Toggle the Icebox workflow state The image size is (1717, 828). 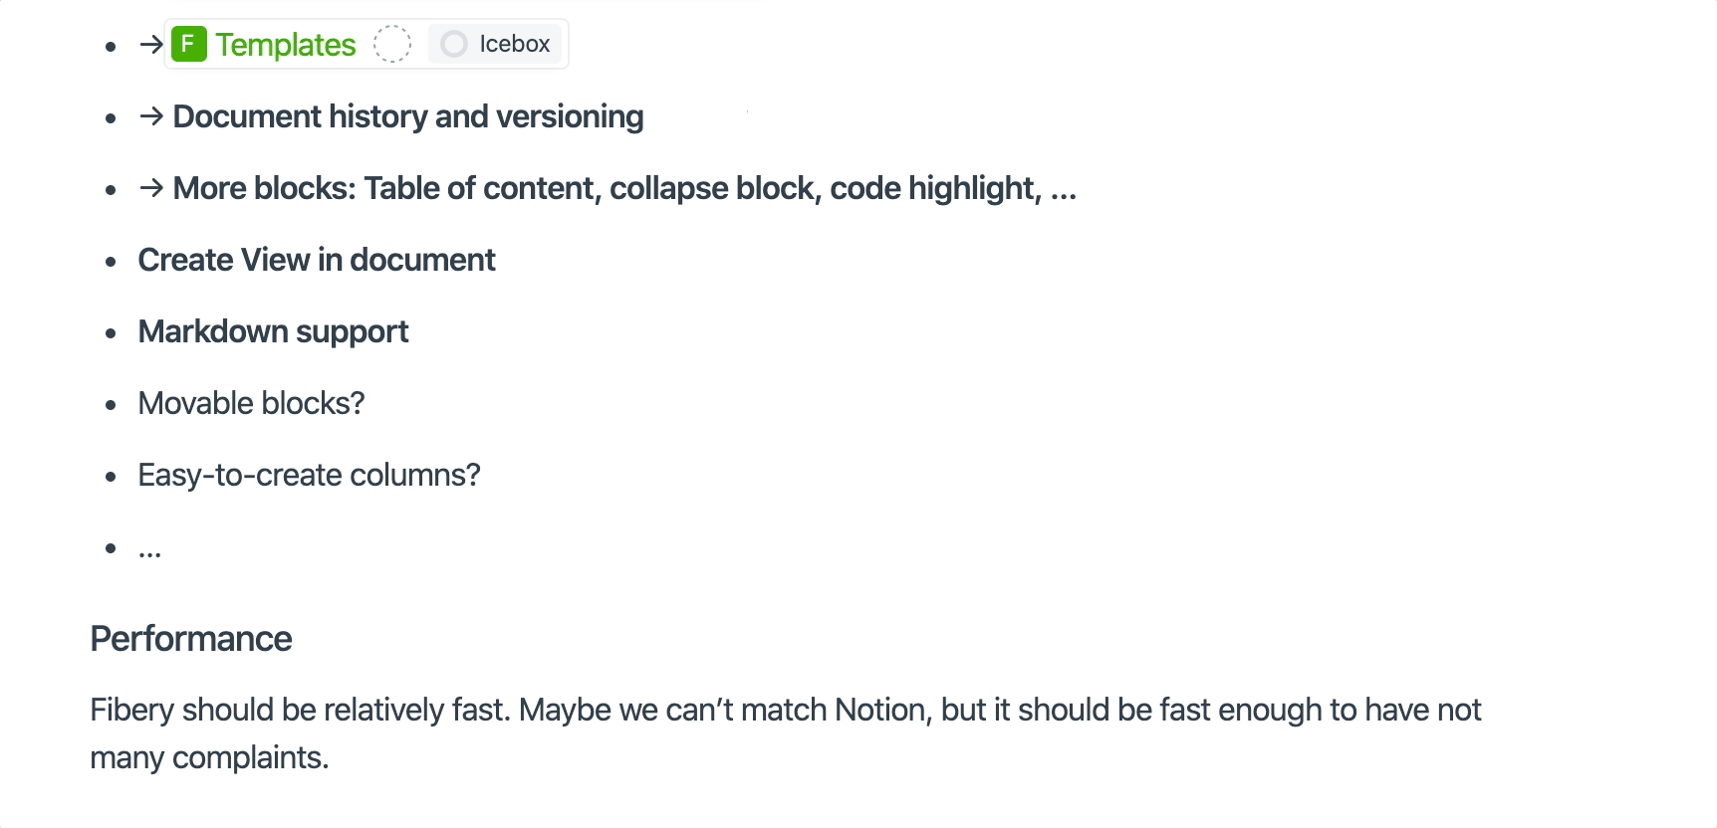(515, 44)
